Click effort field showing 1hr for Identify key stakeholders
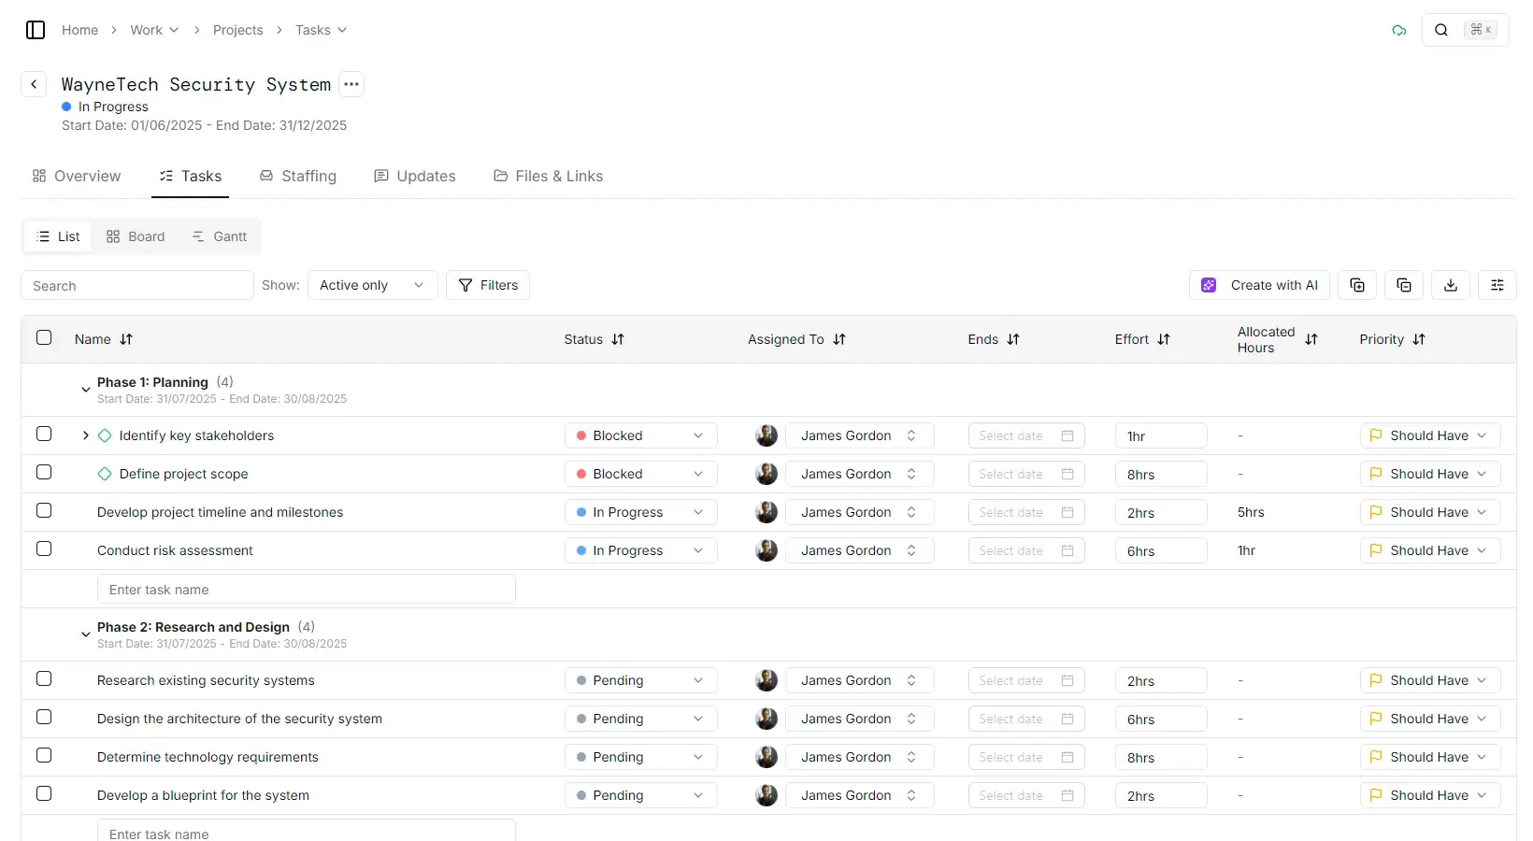This screenshot has height=841, width=1533. coord(1161,435)
